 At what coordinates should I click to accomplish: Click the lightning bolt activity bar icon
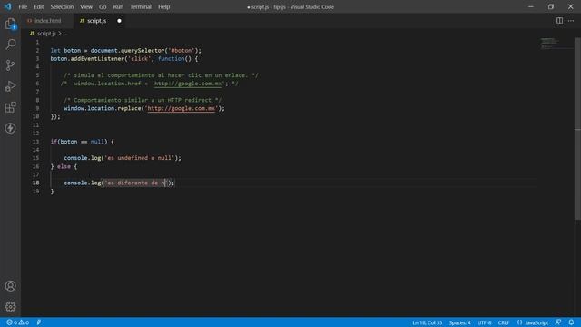10,128
